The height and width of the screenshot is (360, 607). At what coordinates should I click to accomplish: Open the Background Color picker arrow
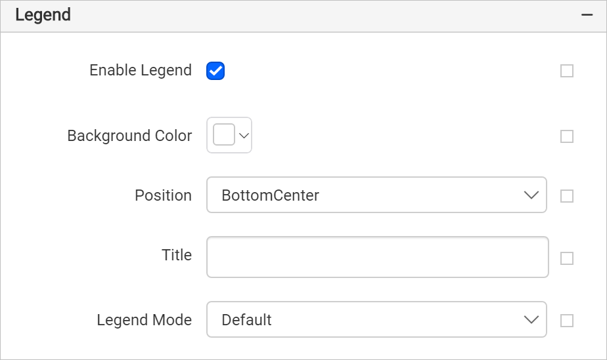pyautogui.click(x=244, y=136)
